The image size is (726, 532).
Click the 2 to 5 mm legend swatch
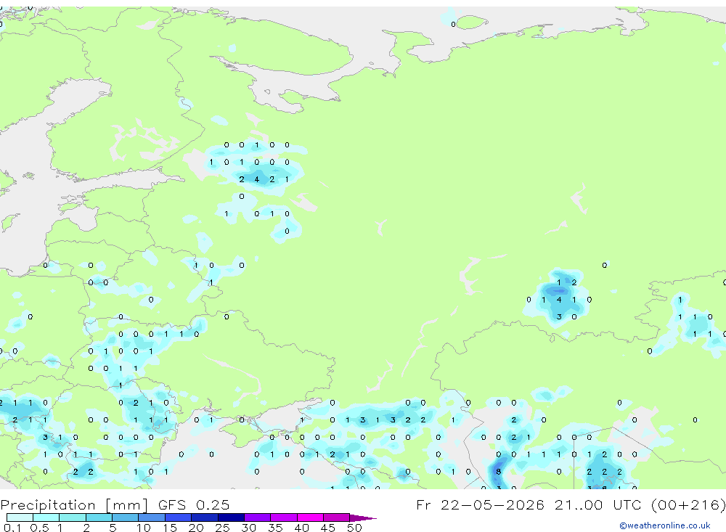(99, 517)
